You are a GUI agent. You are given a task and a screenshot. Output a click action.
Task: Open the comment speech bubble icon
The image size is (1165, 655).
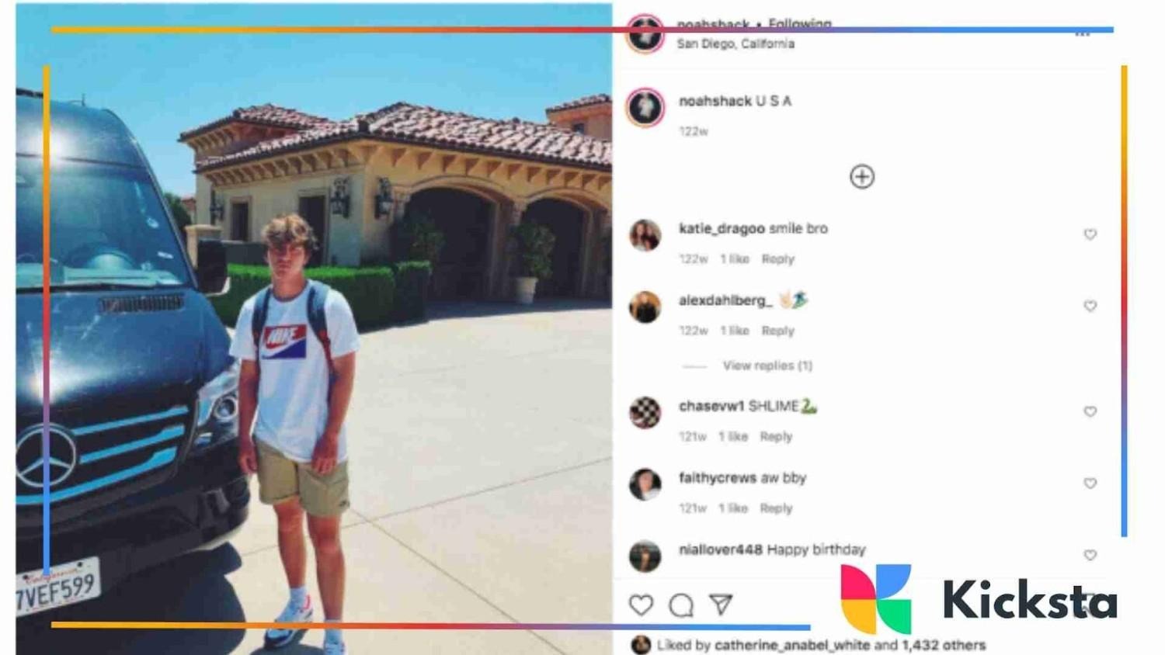point(681,605)
